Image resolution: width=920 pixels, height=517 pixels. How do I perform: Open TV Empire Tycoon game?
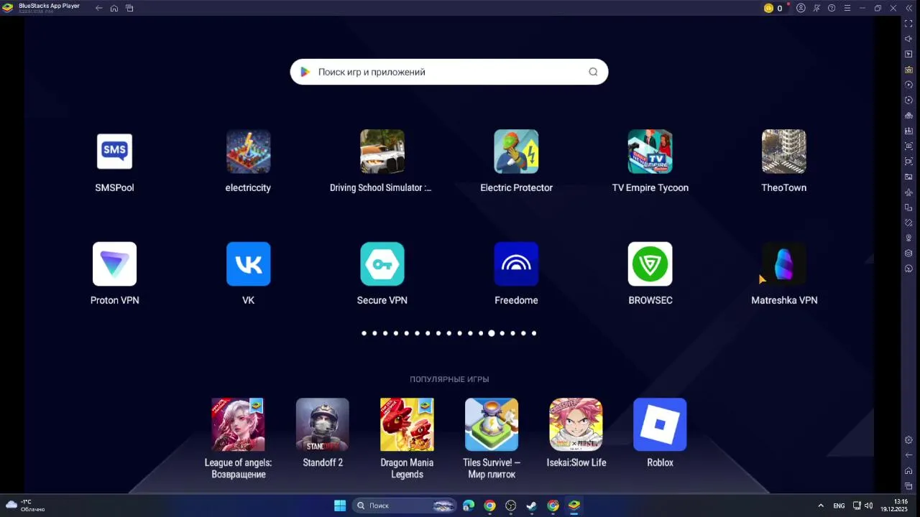click(x=650, y=152)
